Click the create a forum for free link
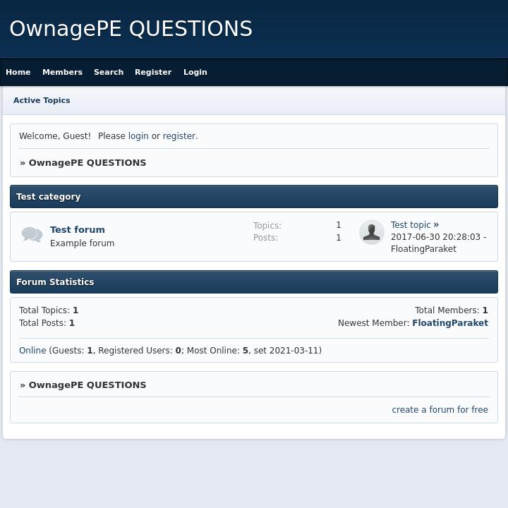Image resolution: width=508 pixels, height=508 pixels. click(x=440, y=410)
